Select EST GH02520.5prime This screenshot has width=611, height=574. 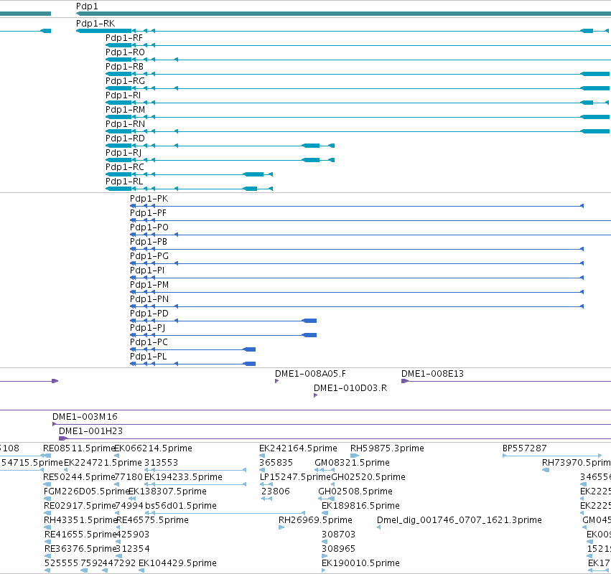pos(368,477)
